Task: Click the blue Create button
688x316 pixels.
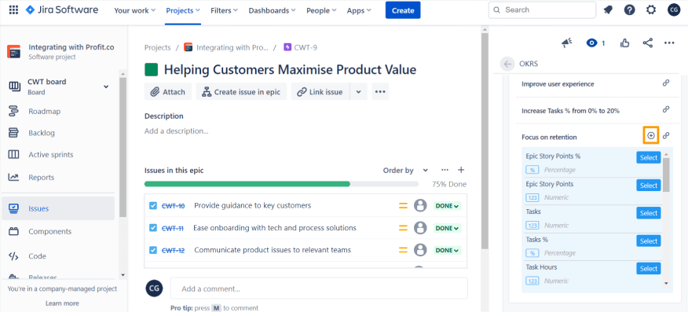Action: [403, 10]
